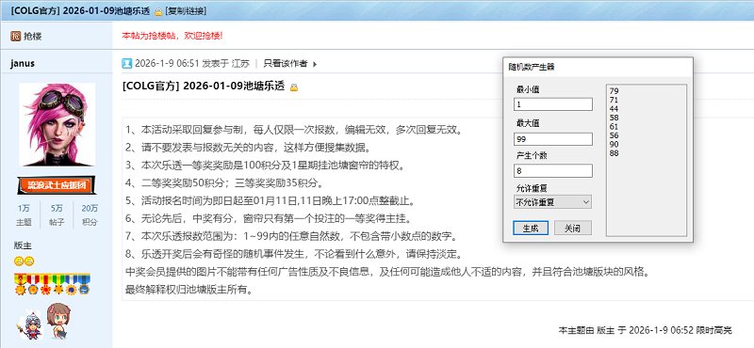Click the 最大值 input field containing 99
This screenshot has height=348, width=754.
[553, 139]
